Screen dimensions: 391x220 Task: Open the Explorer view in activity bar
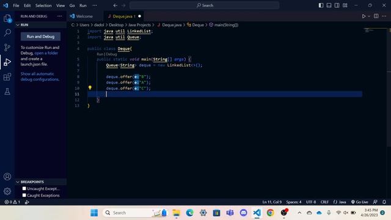7,18
